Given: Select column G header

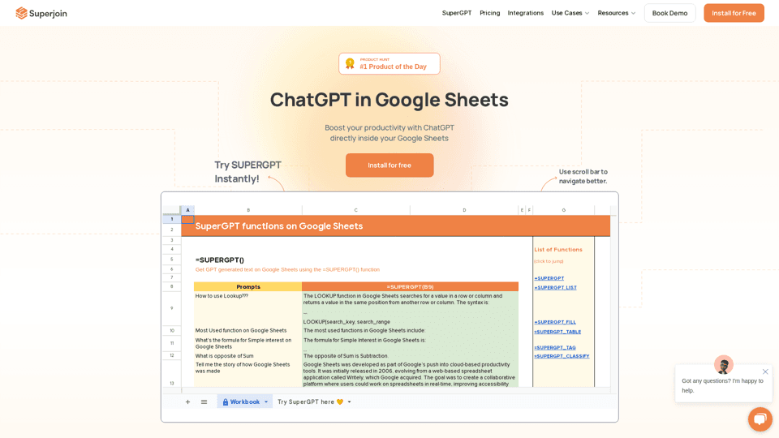Looking at the screenshot, I should coord(563,210).
